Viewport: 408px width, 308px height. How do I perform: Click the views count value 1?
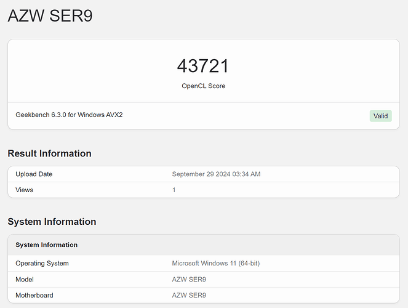[174, 190]
